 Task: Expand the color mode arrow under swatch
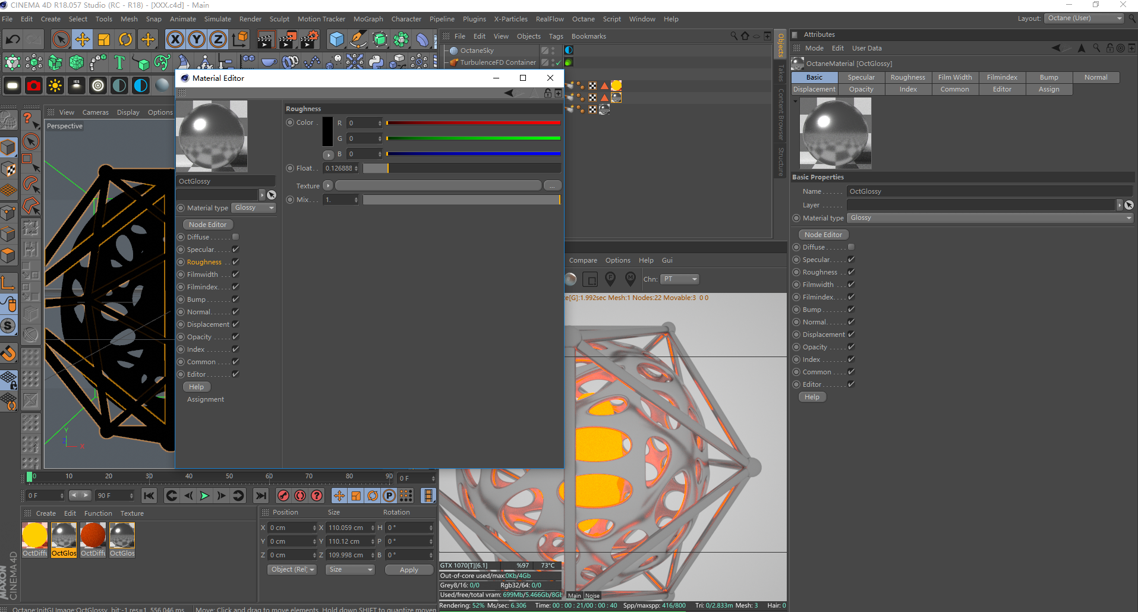(328, 155)
